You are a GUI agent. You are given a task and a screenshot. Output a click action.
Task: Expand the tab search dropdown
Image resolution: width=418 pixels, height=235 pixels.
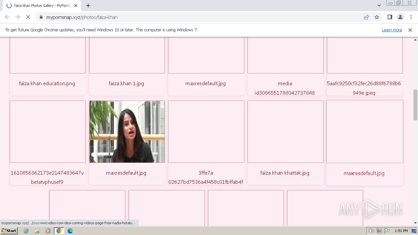click(379, 6)
